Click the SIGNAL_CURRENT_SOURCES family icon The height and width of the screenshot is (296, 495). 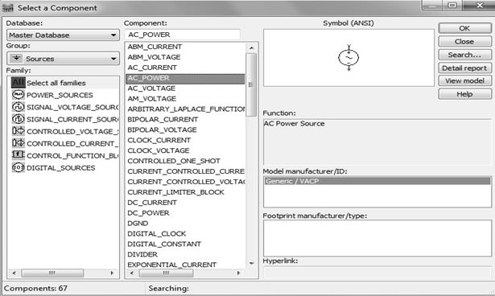[x=18, y=119]
